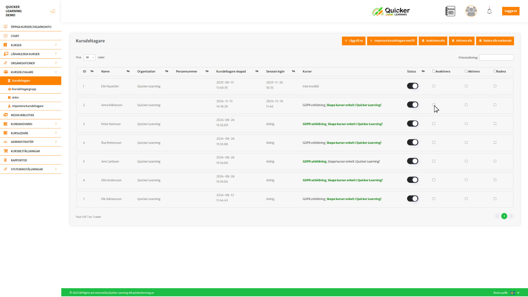
Task: Click Logga ut button
Action: [510, 11]
